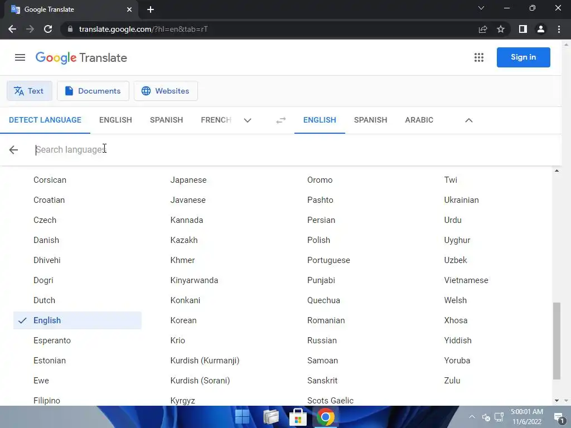
Task: Open the Windows Start menu
Action: coord(242,417)
